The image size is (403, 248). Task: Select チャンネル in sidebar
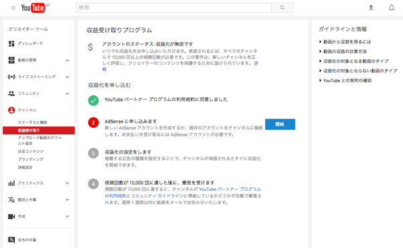tap(27, 110)
